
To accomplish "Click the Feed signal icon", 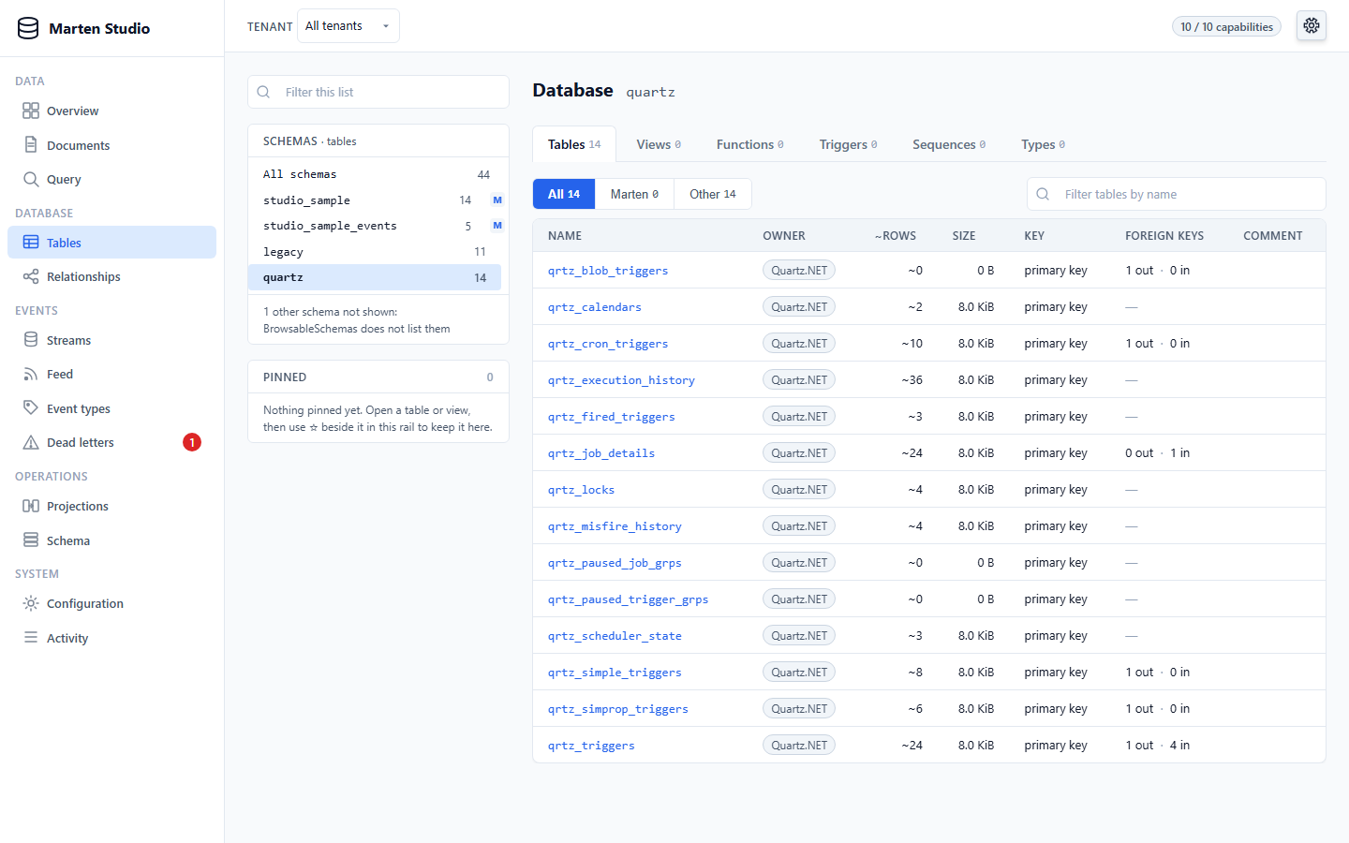I will (31, 374).
